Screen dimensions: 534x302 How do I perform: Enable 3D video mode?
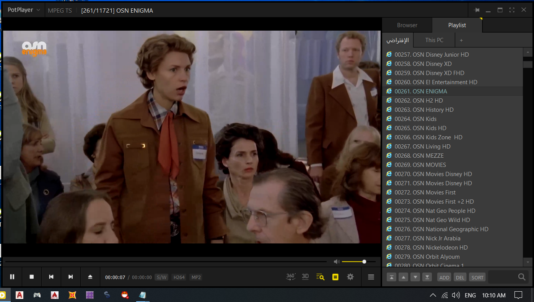pyautogui.click(x=305, y=277)
